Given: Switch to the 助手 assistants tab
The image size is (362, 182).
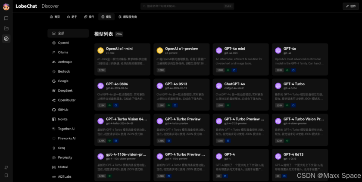Looking at the screenshot, I should (x=72, y=17).
